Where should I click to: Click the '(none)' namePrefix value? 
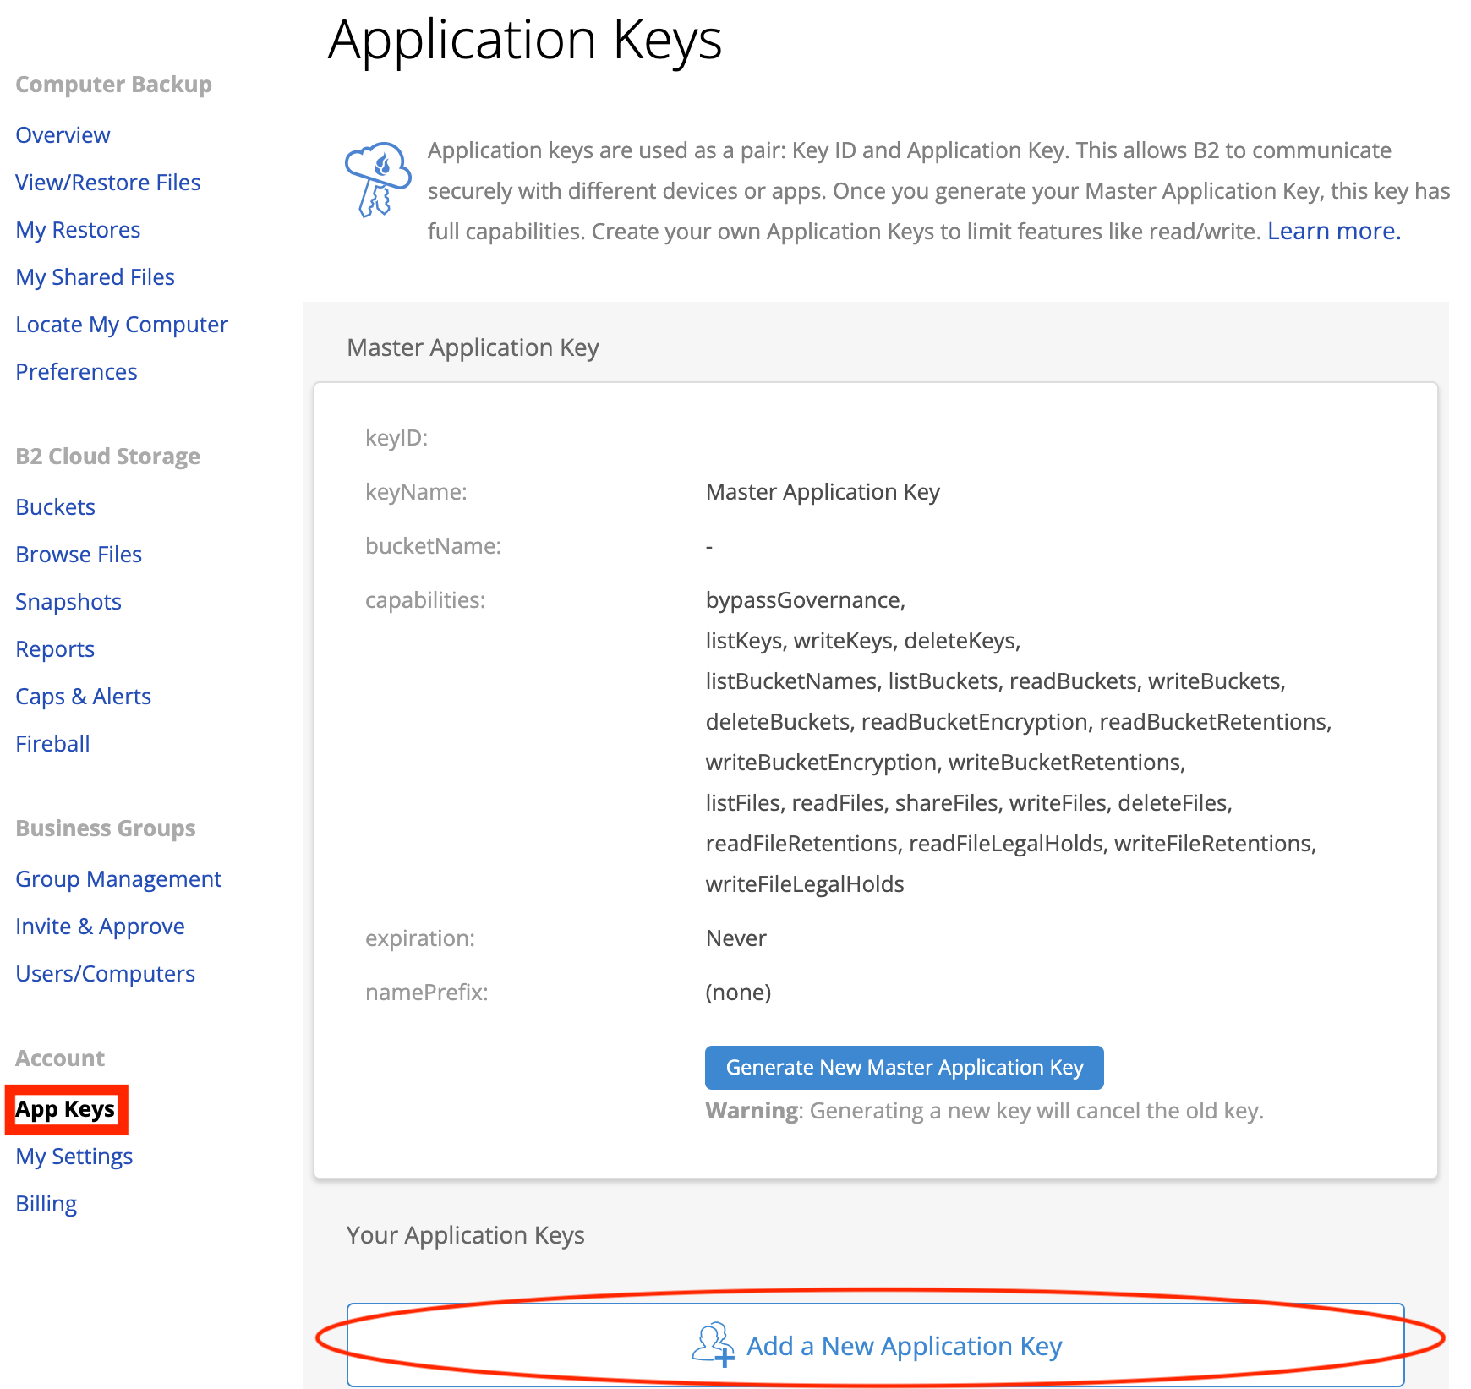738,993
